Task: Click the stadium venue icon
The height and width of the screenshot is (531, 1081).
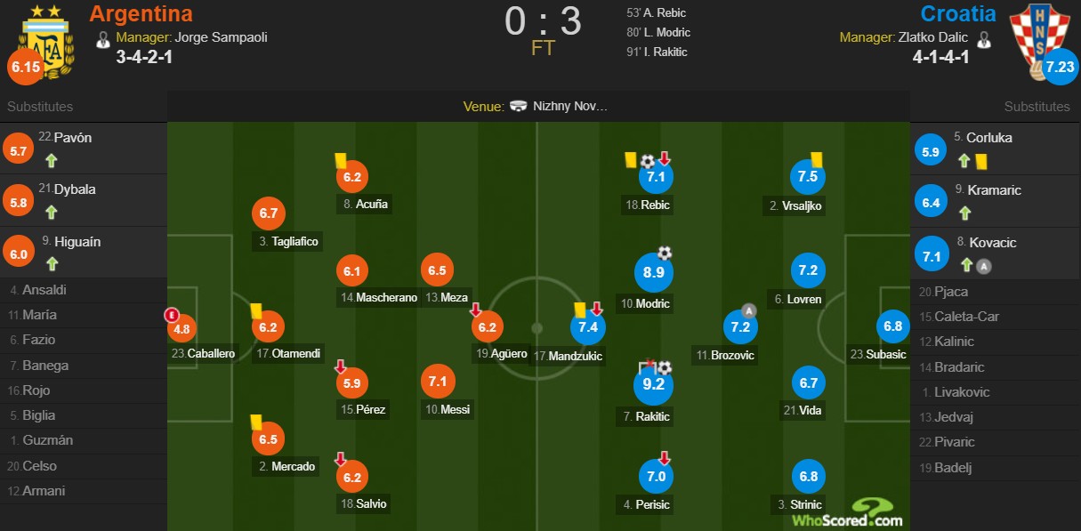Action: click(x=519, y=106)
